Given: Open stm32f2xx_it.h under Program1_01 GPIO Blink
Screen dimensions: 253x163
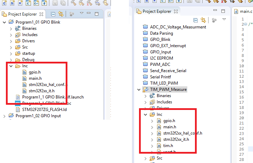Looking at the screenshot, I should [42, 91].
